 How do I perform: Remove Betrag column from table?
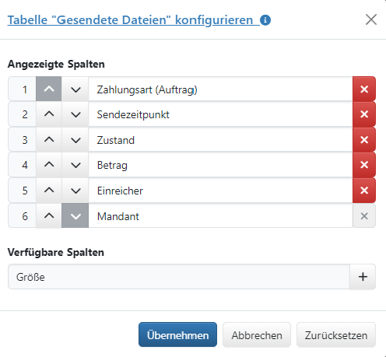tap(364, 165)
